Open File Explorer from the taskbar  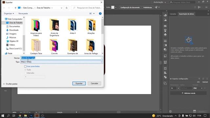click(x=26, y=116)
